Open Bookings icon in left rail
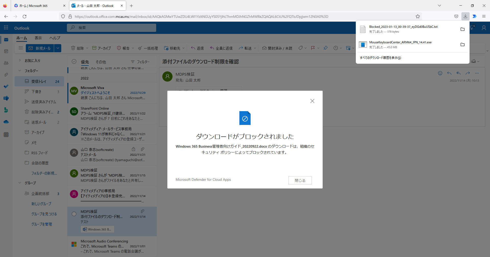This screenshot has height=257, width=490. click(x=6, y=110)
